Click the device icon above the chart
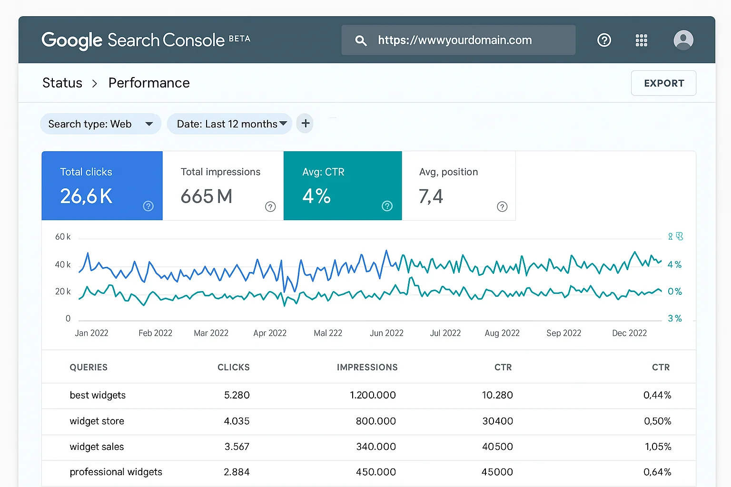The height and width of the screenshot is (487, 731). pyautogui.click(x=680, y=236)
